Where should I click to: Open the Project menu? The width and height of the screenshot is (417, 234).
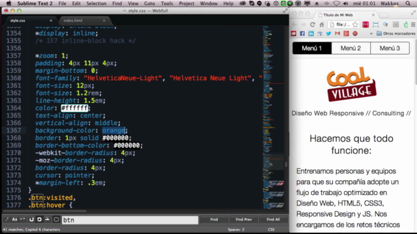pos(186,3)
